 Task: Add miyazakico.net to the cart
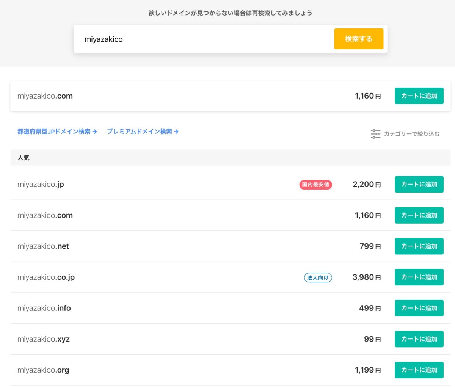coord(419,246)
